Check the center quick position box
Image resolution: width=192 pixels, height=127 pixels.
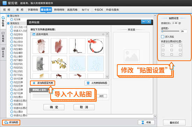point(171,50)
